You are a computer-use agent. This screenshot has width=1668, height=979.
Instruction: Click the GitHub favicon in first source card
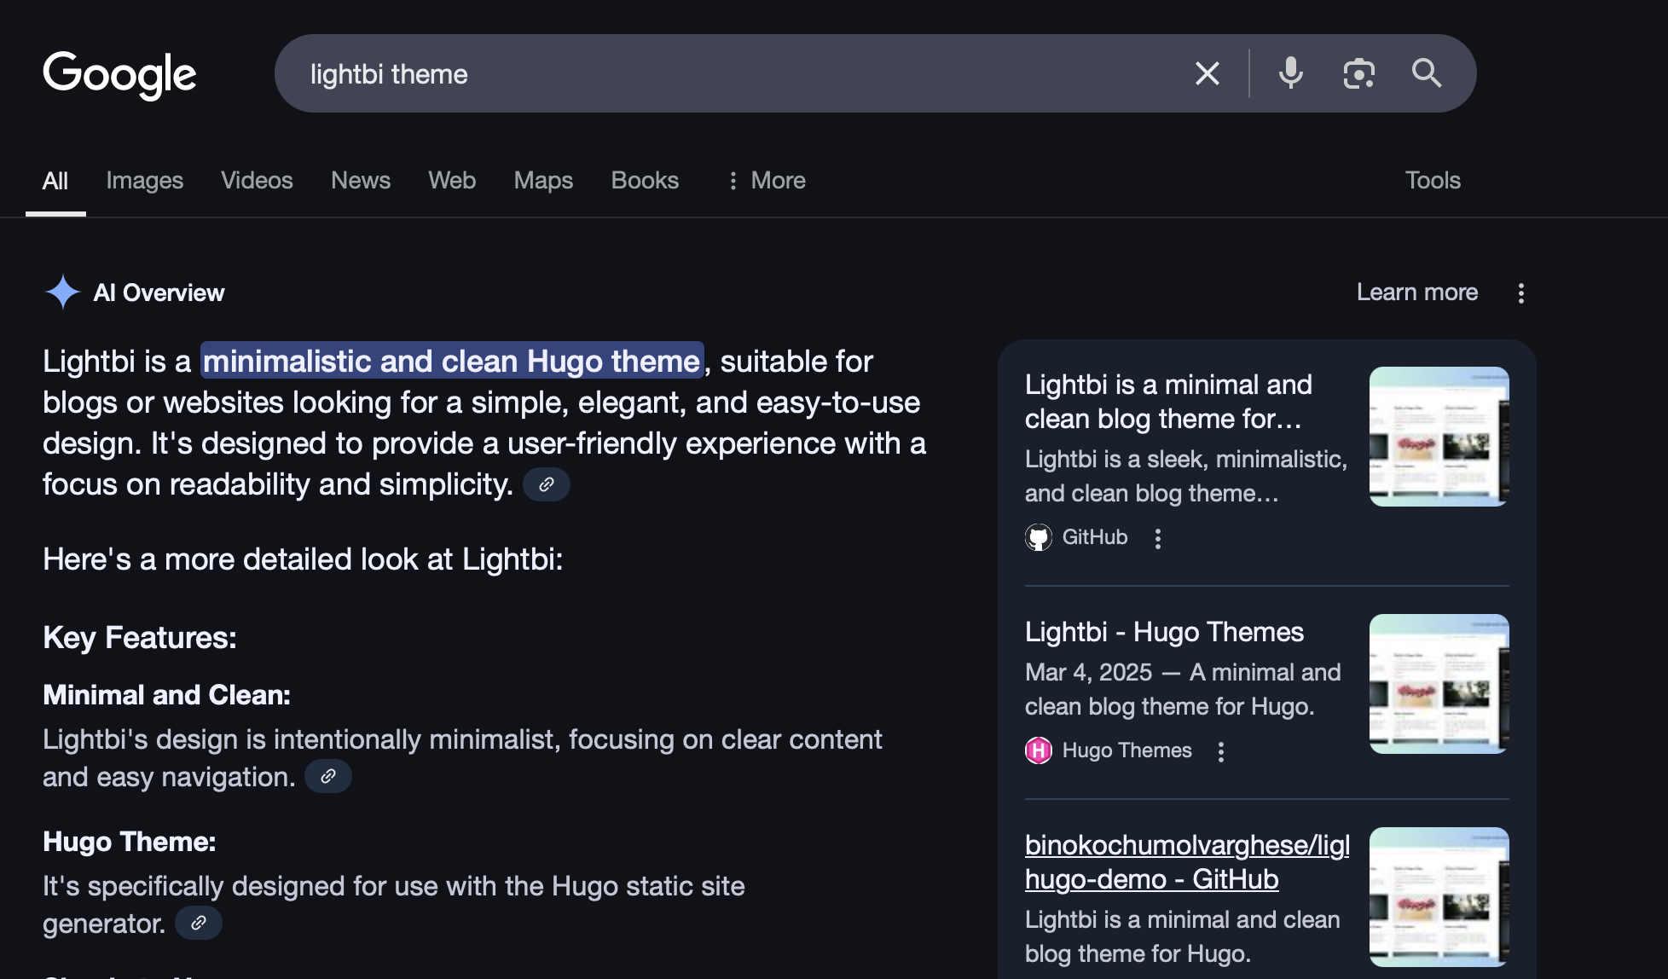pyautogui.click(x=1039, y=537)
